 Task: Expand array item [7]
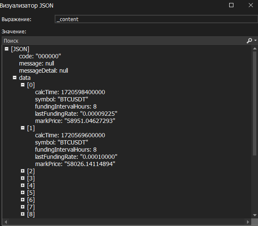click(23, 207)
